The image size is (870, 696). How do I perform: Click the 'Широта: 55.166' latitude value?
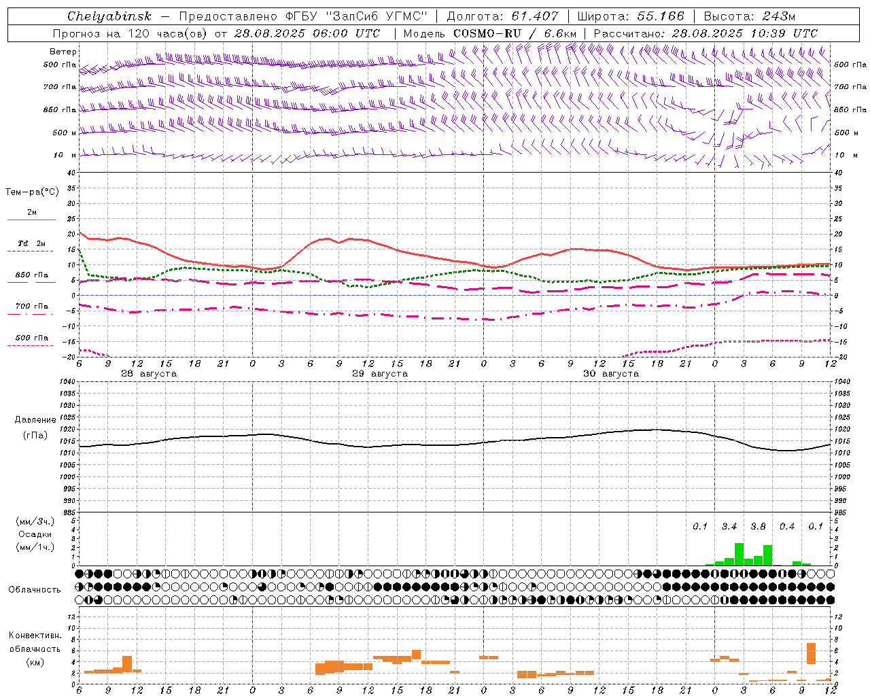click(630, 16)
